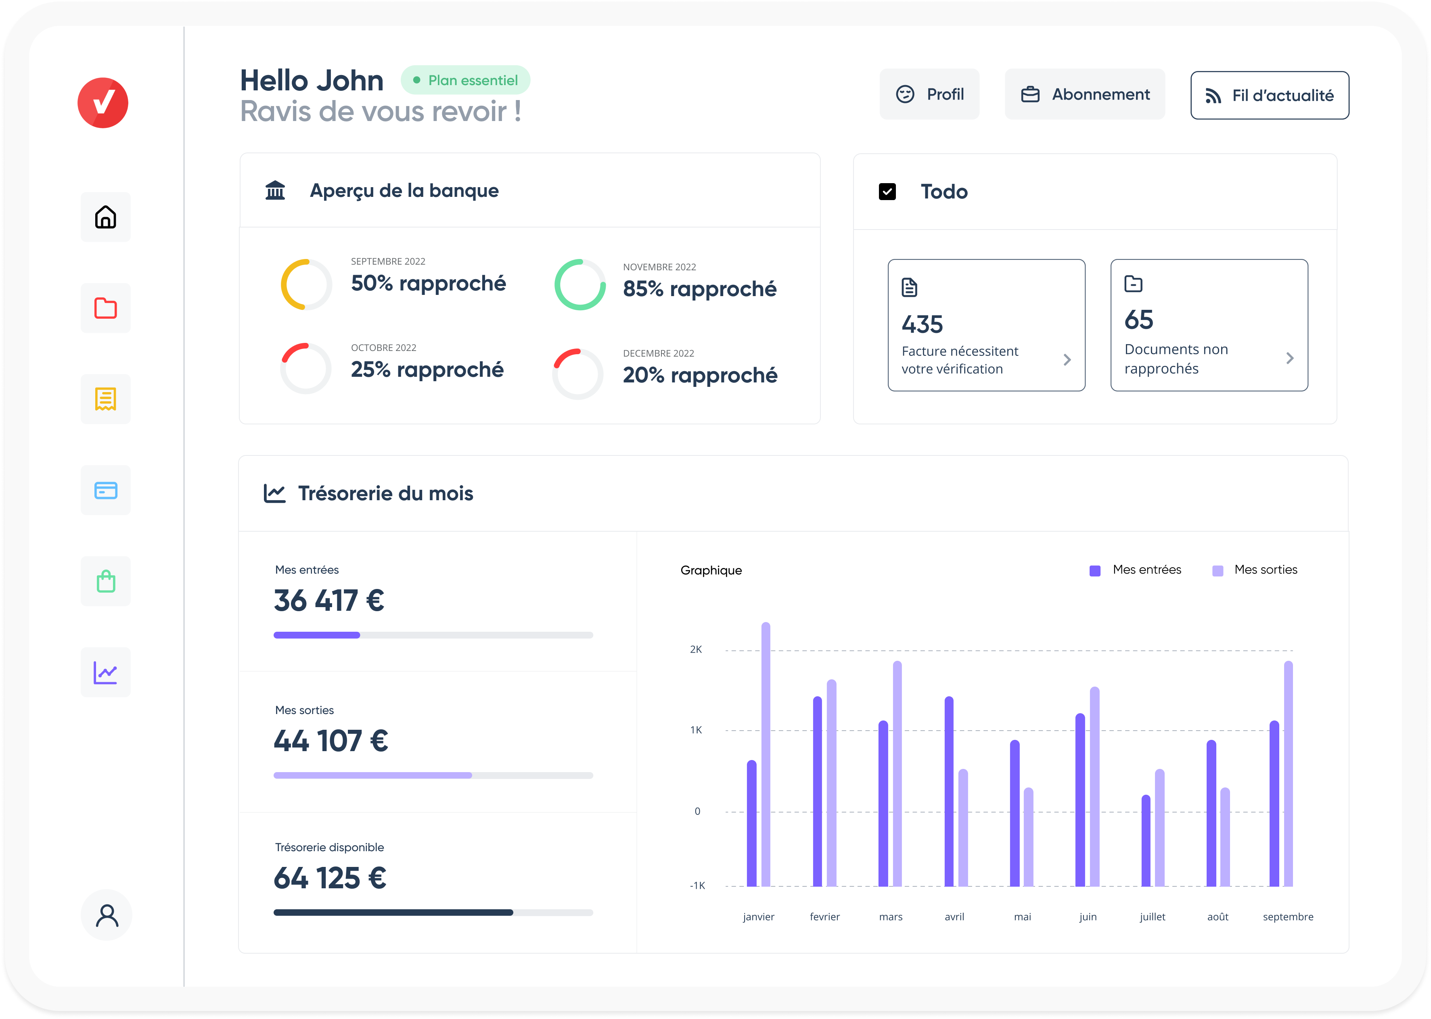Expand the 435 Facture chevron arrow
The height and width of the screenshot is (1019, 1431).
(1067, 359)
